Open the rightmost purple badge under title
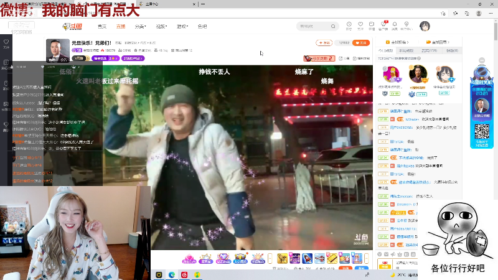 133,58
